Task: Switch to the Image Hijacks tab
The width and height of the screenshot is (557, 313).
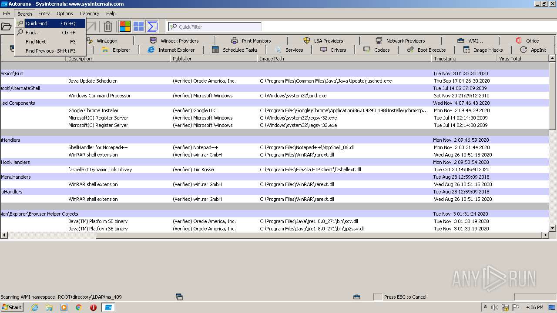Action: tap(483, 50)
